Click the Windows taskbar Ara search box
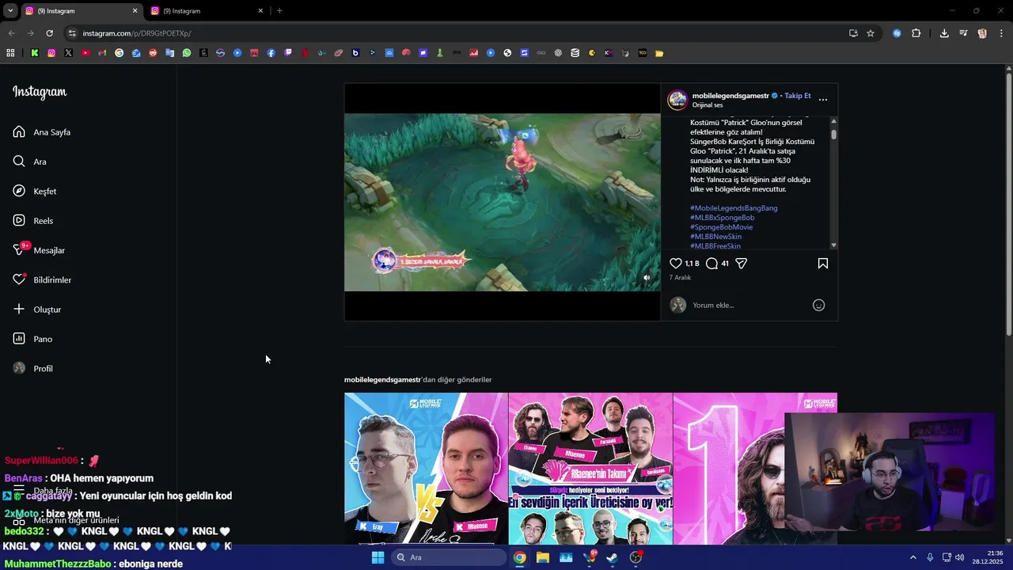Screen dimensions: 1013x570 [449, 557]
